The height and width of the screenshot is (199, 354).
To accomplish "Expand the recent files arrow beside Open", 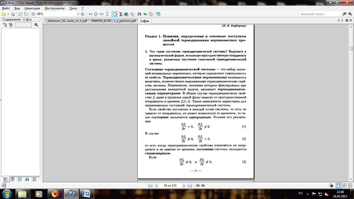I will 8,14.
